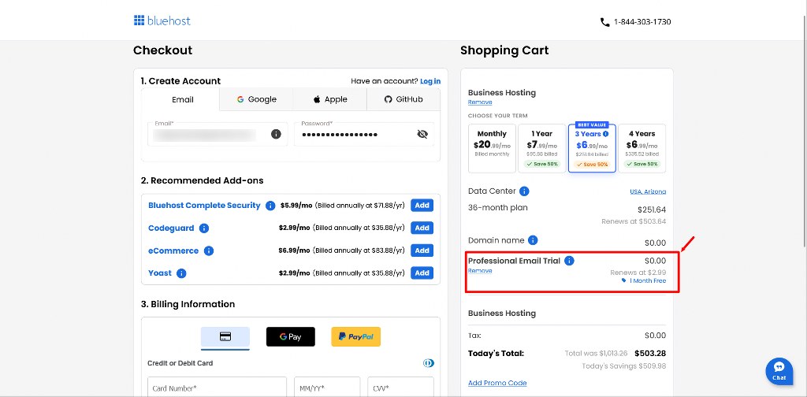Image resolution: width=807 pixels, height=397 pixels.
Task: Click Add Promo Code link
Action: pyautogui.click(x=497, y=383)
